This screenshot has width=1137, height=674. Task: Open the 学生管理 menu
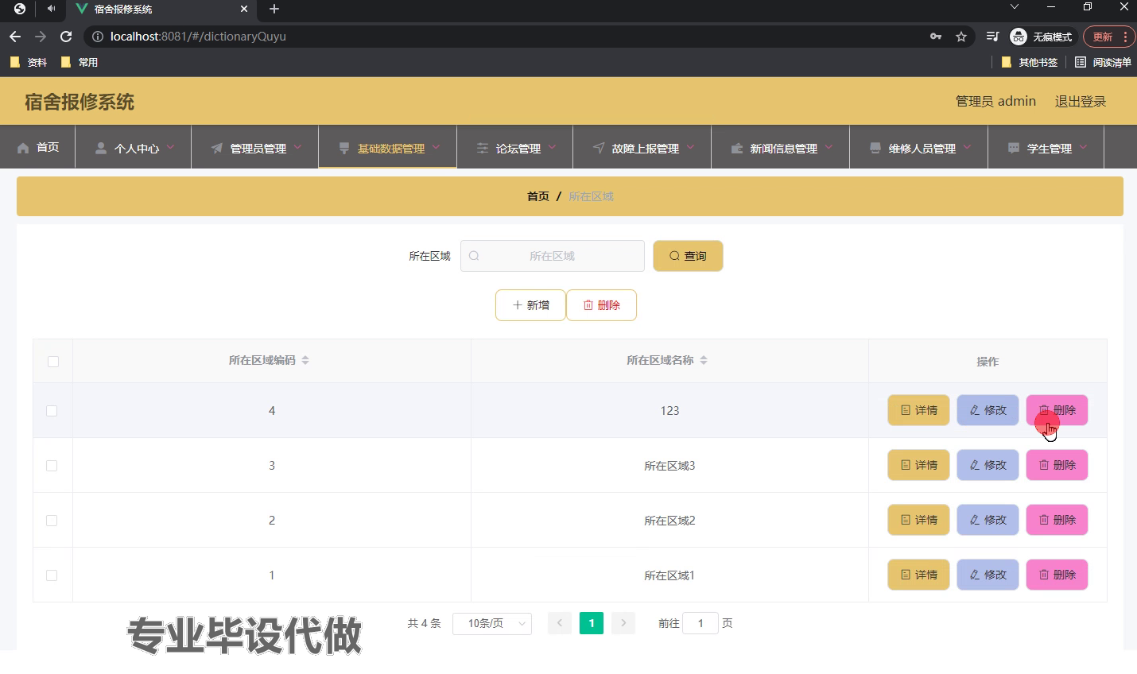tap(1046, 148)
